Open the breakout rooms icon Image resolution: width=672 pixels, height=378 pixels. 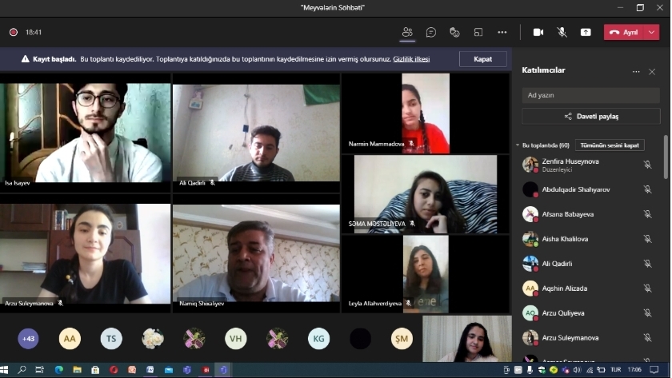(x=478, y=32)
